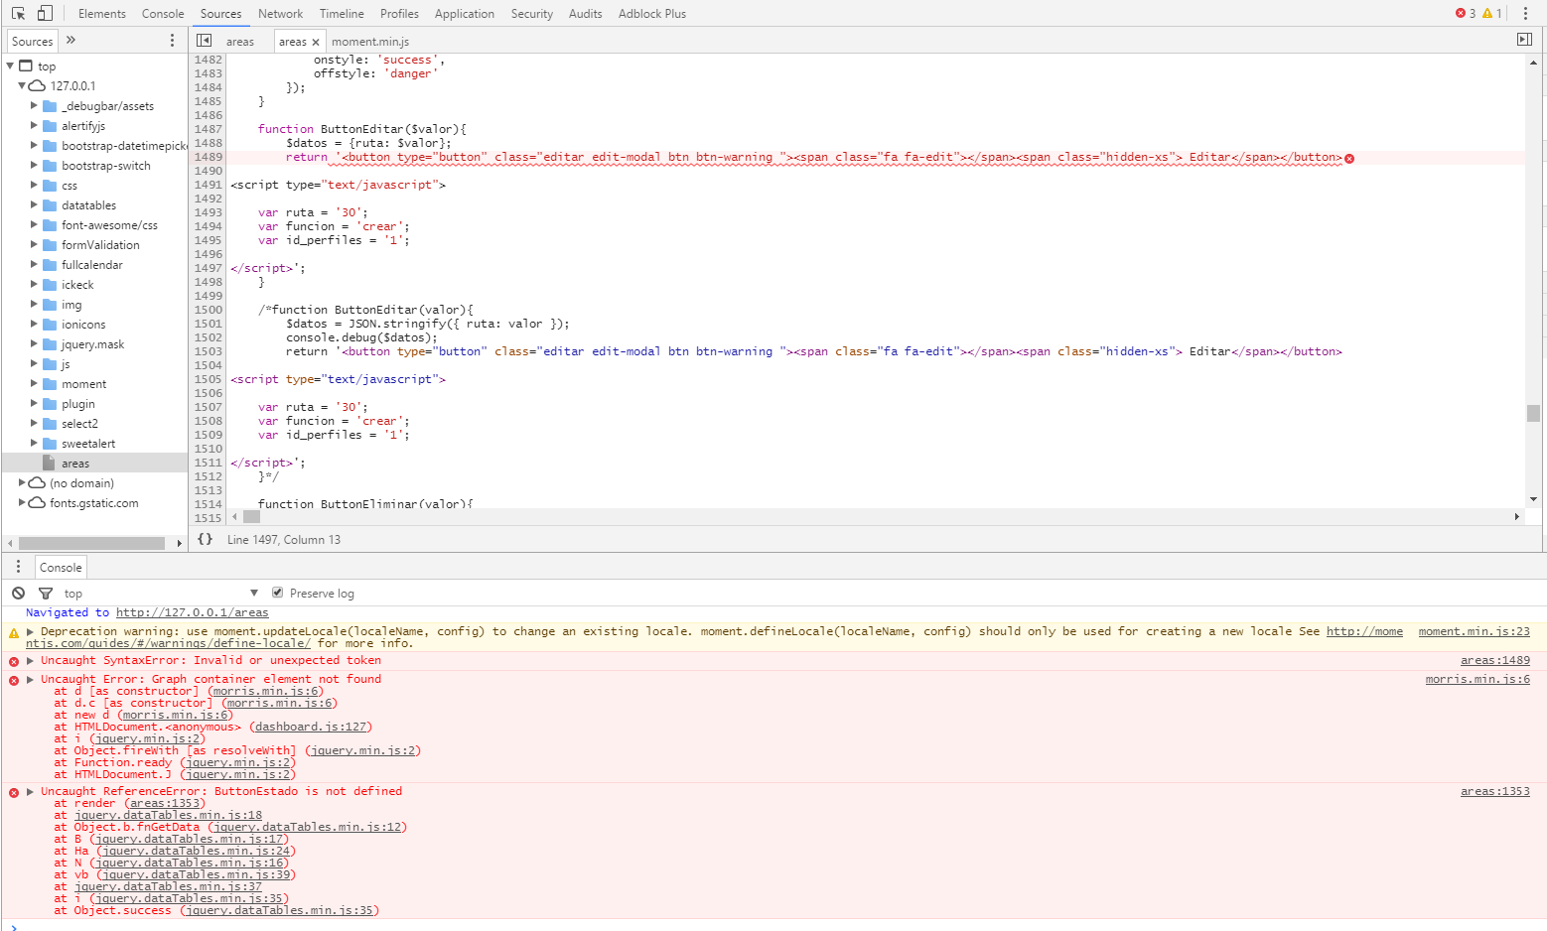The width and height of the screenshot is (1547, 931).
Task: Click the navigator horizontal scrollbar thumb
Action: coord(91,543)
